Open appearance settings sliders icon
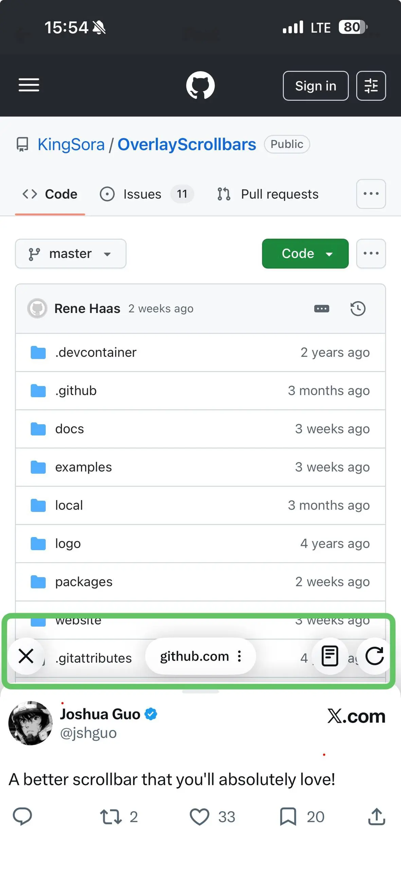 pyautogui.click(x=371, y=86)
